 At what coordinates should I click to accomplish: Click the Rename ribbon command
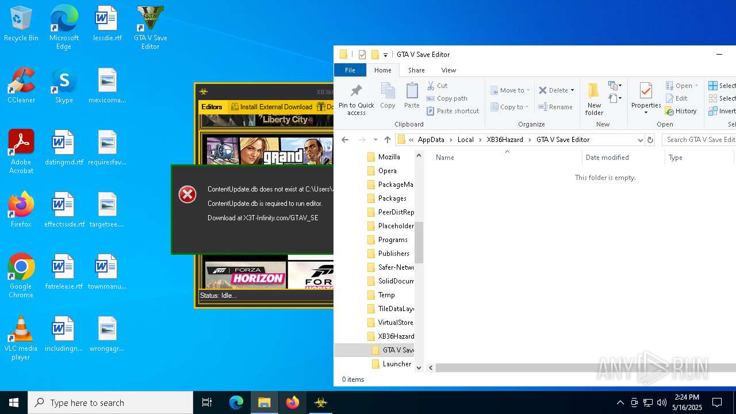[x=555, y=107]
